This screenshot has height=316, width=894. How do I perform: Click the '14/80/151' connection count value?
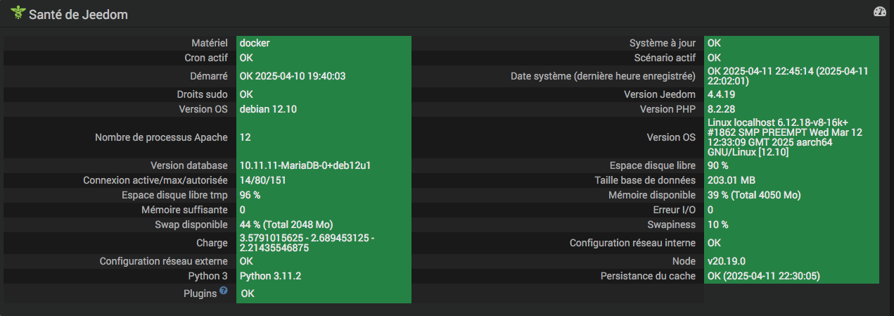pos(263,180)
